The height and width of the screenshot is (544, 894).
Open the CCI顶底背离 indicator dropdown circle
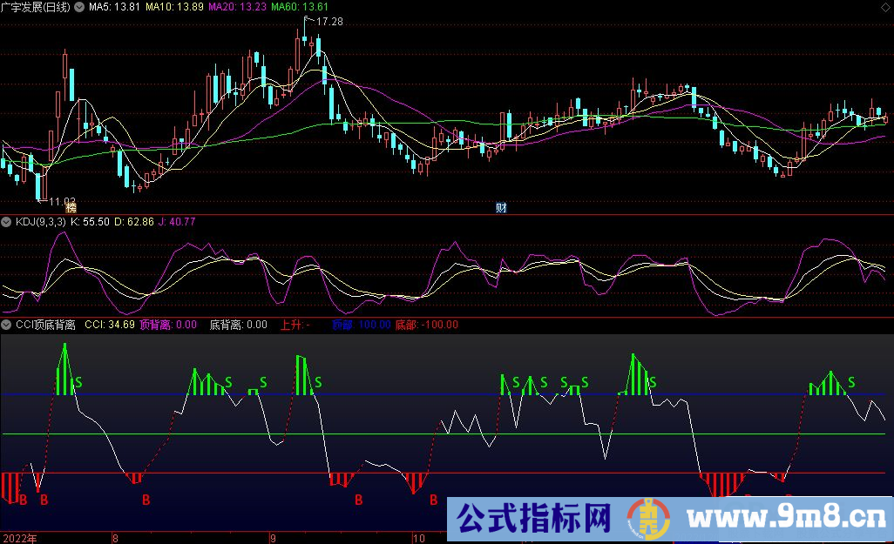6,326
